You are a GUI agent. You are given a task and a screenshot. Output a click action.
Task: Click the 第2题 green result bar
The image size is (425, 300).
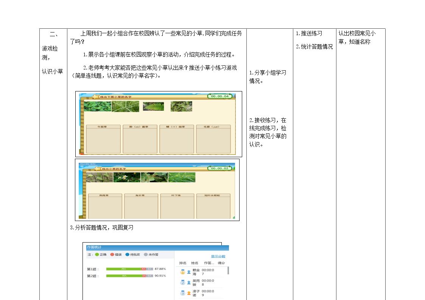pyautogui.click(x=124, y=276)
